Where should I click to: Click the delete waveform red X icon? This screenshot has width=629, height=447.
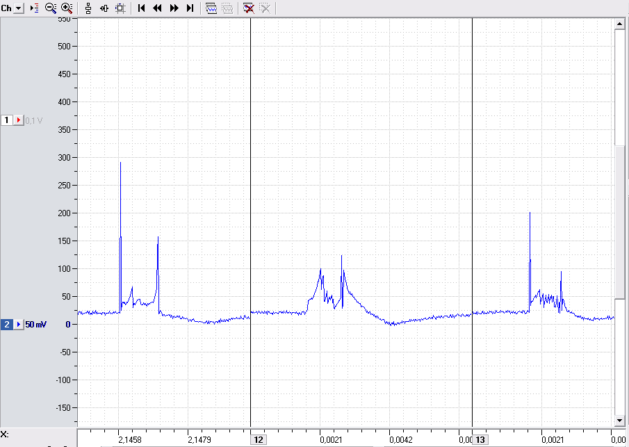tap(249, 8)
